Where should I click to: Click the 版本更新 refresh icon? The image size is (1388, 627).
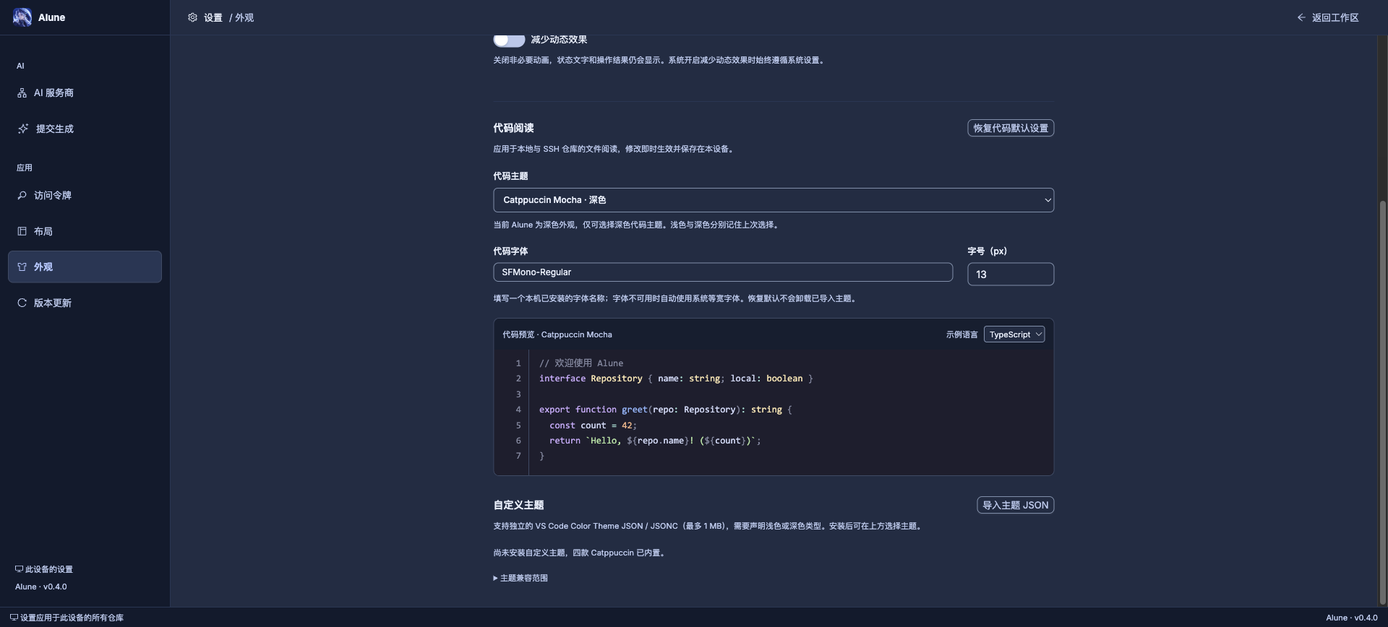pos(22,303)
